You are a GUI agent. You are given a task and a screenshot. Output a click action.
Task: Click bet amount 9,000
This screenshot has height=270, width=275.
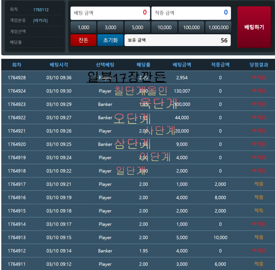point(182,144)
